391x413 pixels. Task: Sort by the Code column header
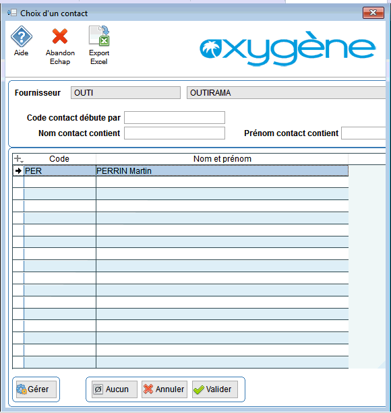[59, 159]
